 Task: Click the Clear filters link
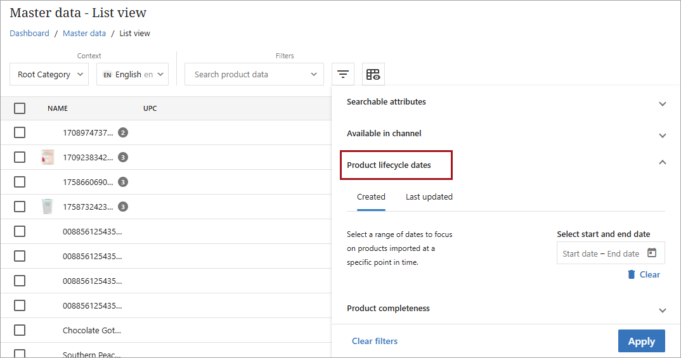tap(375, 341)
